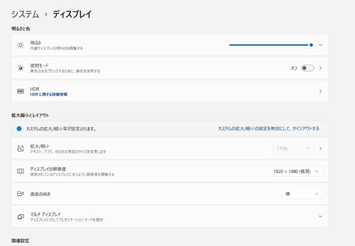This screenshot has height=246, width=355.
Task: Open the HDR settings row arrow
Action: (x=320, y=91)
